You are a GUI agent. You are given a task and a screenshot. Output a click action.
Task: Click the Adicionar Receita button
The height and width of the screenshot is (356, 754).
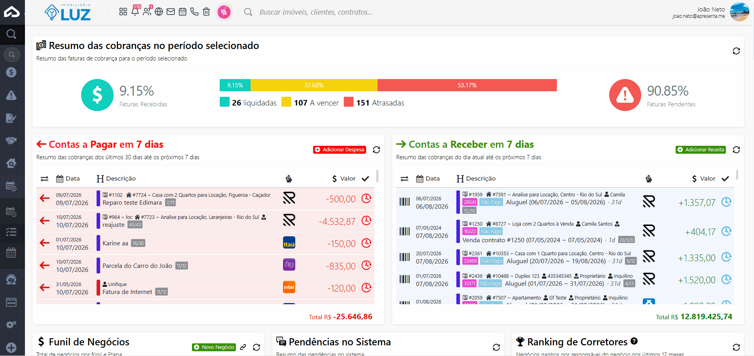(x=701, y=150)
